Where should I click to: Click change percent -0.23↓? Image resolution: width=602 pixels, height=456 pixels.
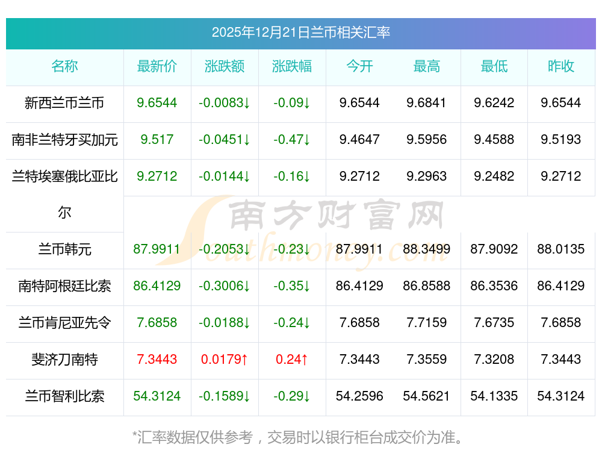pyautogui.click(x=292, y=249)
